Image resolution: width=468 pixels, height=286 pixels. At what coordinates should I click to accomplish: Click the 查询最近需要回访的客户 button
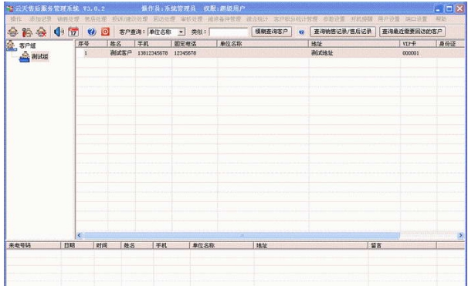412,32
